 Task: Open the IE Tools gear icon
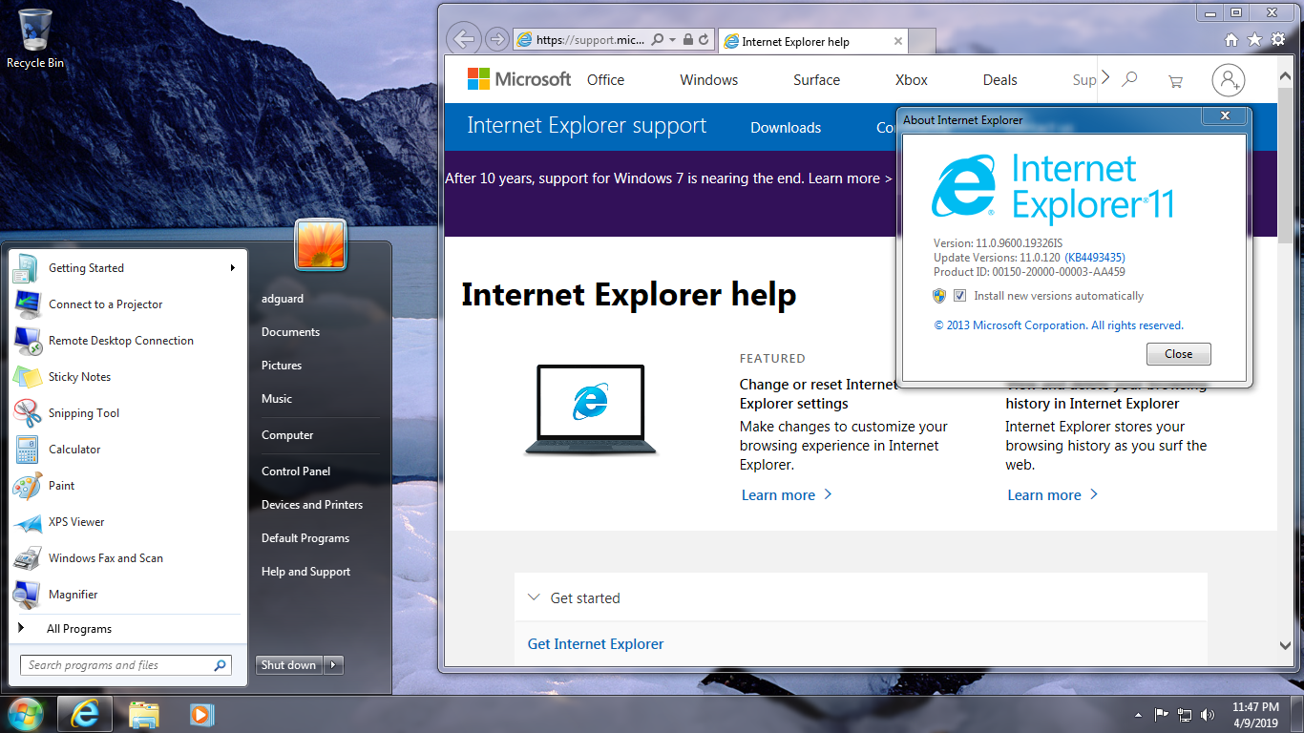(1278, 40)
